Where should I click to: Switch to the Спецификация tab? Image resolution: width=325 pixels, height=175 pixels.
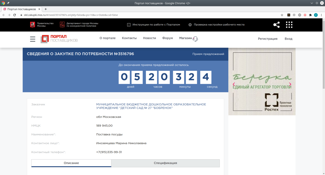[165, 163]
